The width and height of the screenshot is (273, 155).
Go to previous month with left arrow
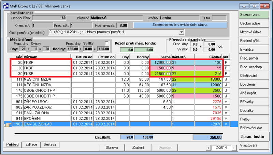click(x=208, y=148)
